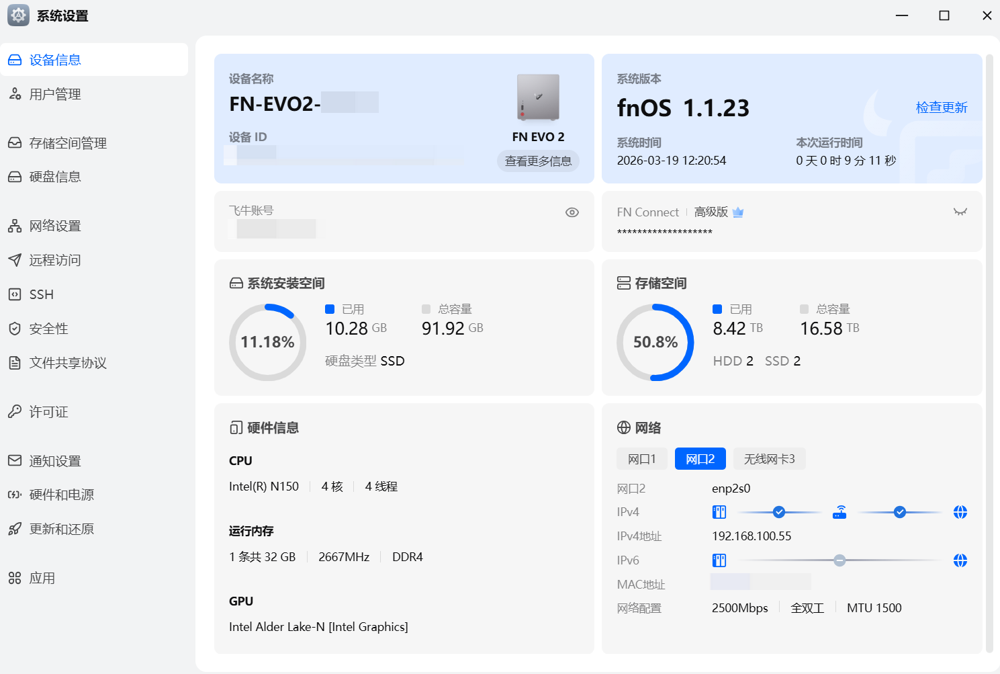Click the Intel(R) N150 CPU text
Image resolution: width=1000 pixels, height=674 pixels.
point(264,487)
